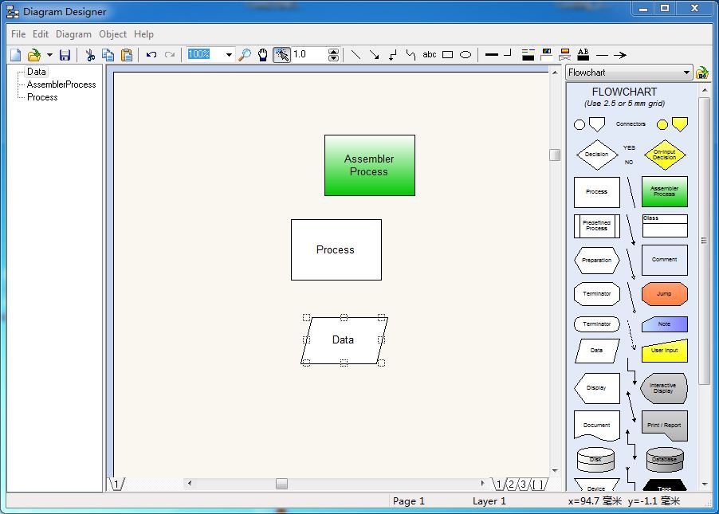Toggle the snap-to-grid pointer button
Viewport: 719px width, 514px height.
click(281, 55)
